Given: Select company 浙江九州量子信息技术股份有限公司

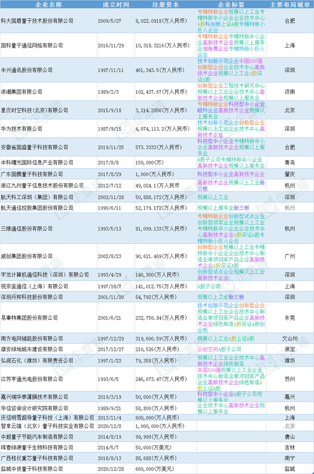Looking at the screenshot, I should [42, 185].
